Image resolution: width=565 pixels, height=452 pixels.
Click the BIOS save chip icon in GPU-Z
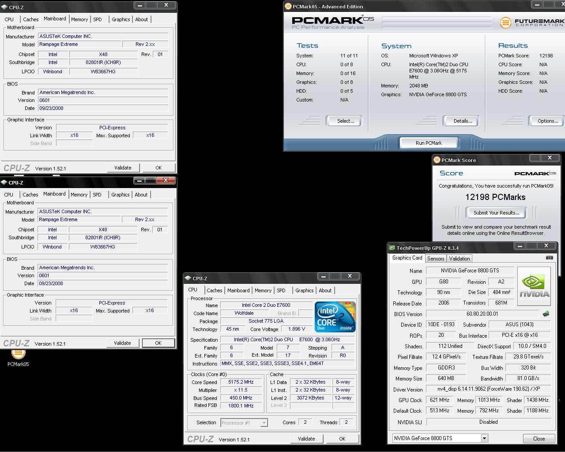click(x=546, y=314)
